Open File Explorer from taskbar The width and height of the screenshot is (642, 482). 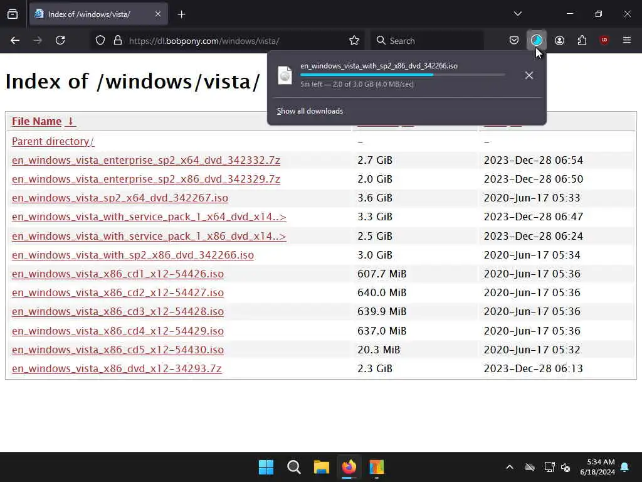pyautogui.click(x=322, y=467)
